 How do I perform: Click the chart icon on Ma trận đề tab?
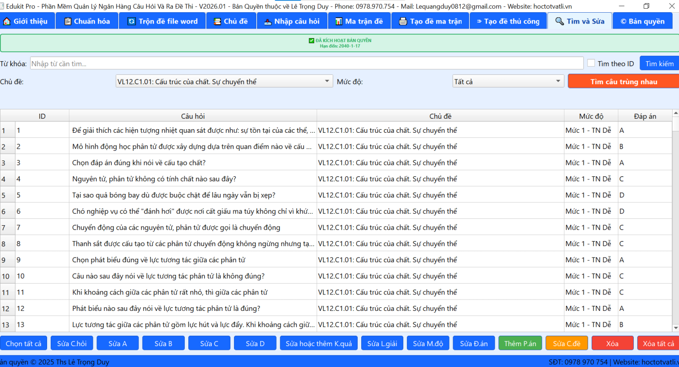pos(339,21)
